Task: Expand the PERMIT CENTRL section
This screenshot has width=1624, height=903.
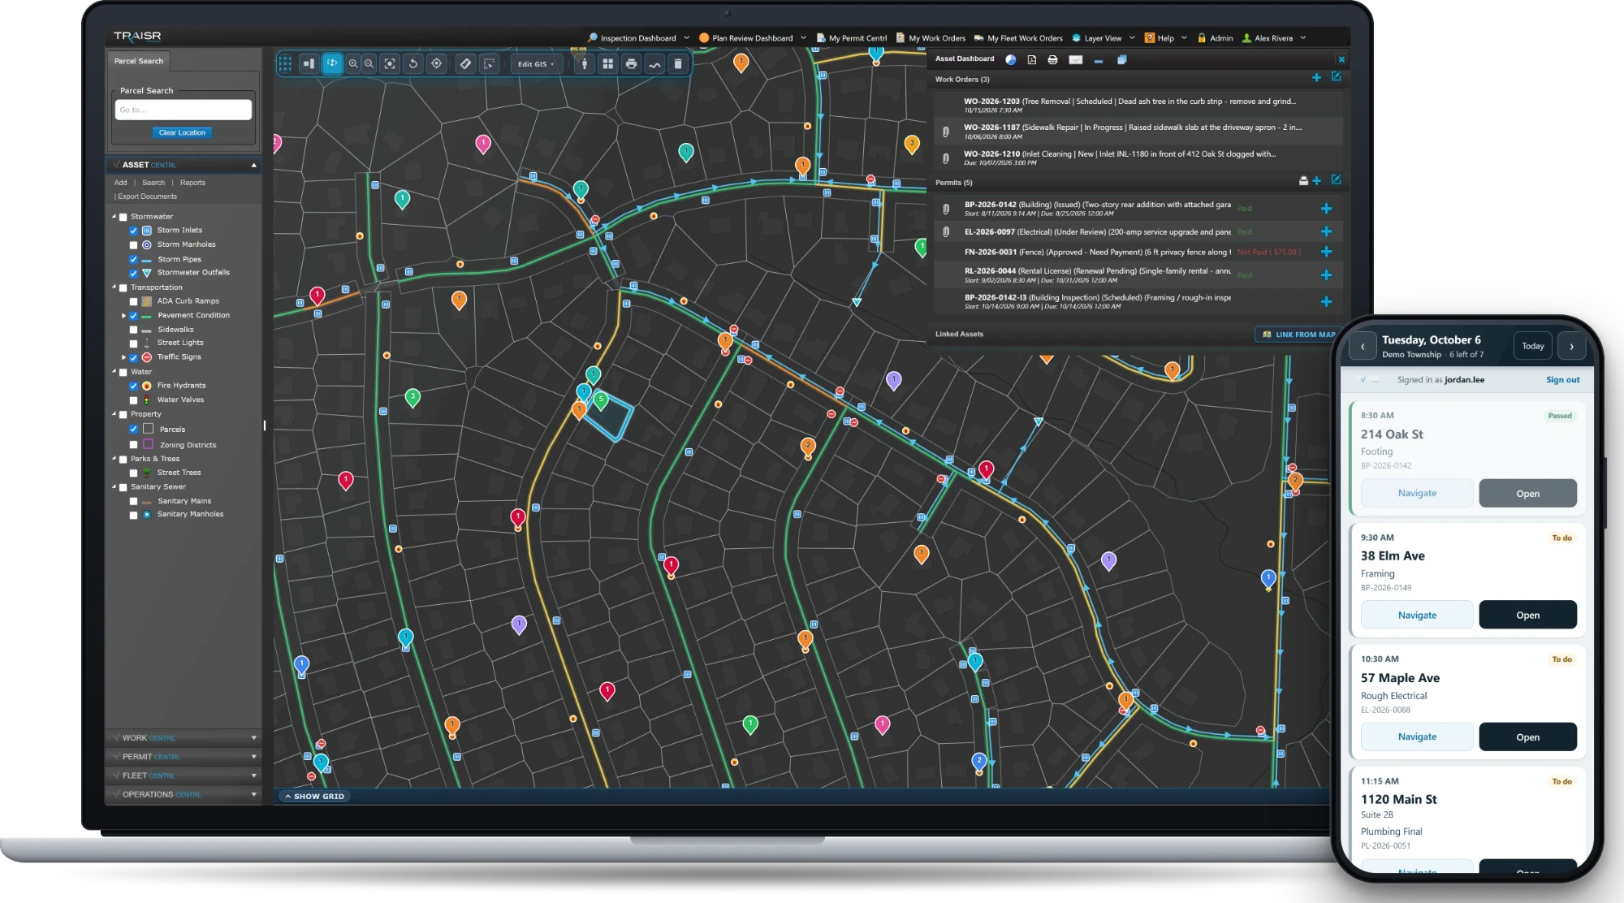Action: (x=184, y=757)
